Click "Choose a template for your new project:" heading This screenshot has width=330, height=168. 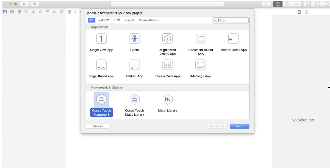(114, 13)
